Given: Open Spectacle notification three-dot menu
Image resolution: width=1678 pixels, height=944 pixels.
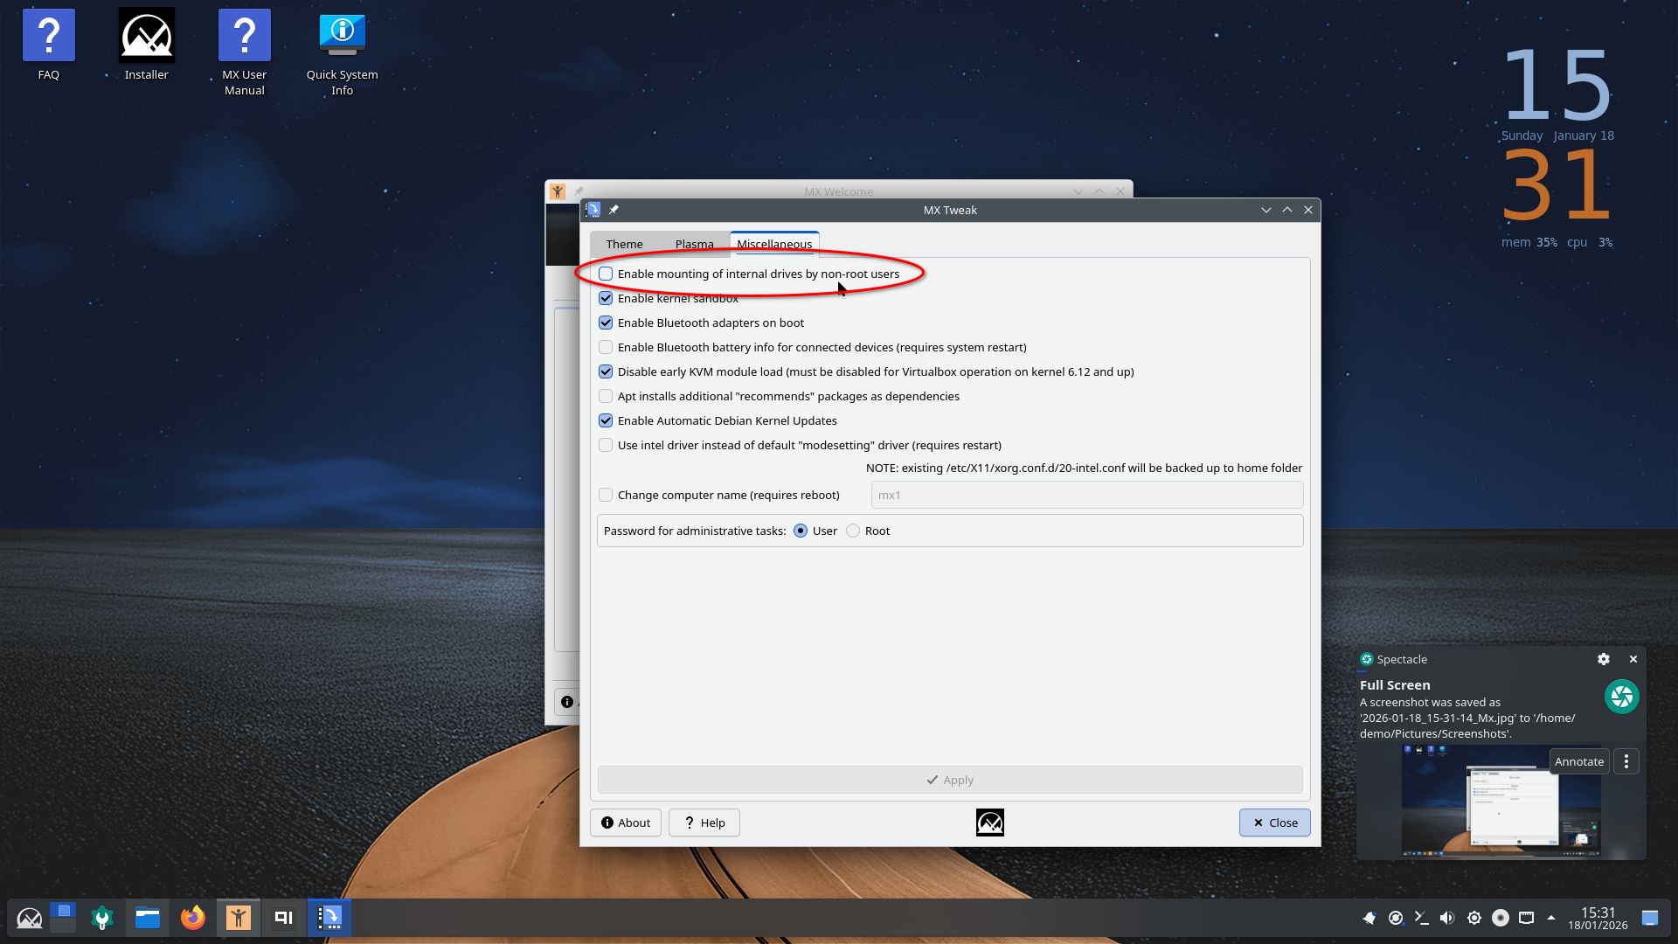Looking at the screenshot, I should tap(1626, 761).
